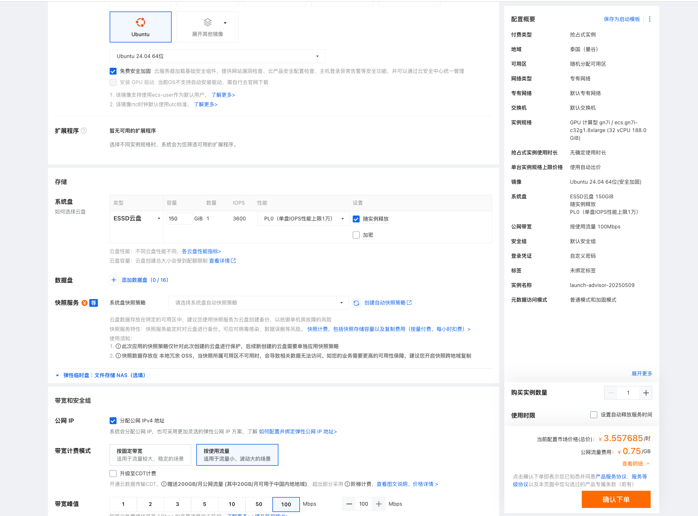Click the plus icon to increase instance quantity
The image size is (698, 516).
(646, 393)
